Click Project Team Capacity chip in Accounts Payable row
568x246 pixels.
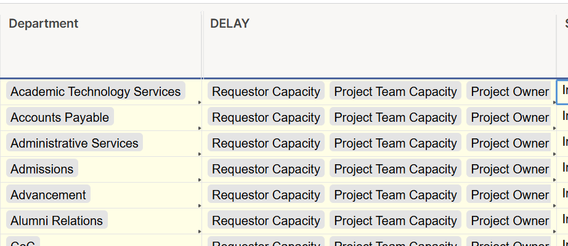point(396,117)
